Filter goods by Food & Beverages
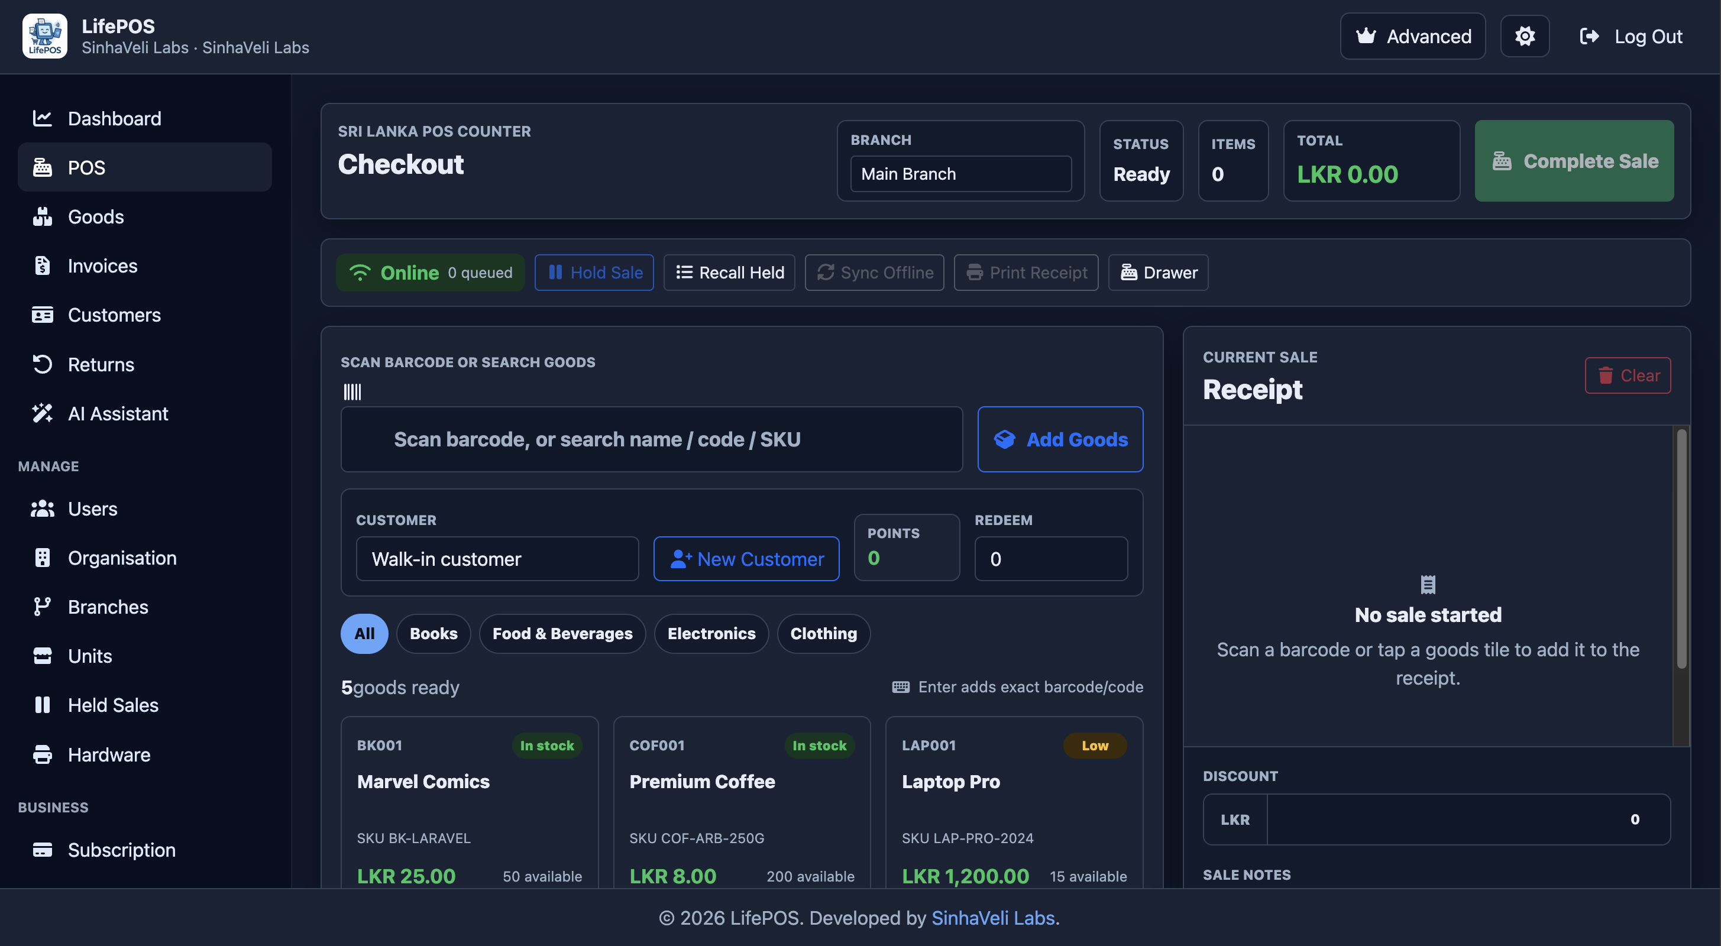 coord(562,633)
